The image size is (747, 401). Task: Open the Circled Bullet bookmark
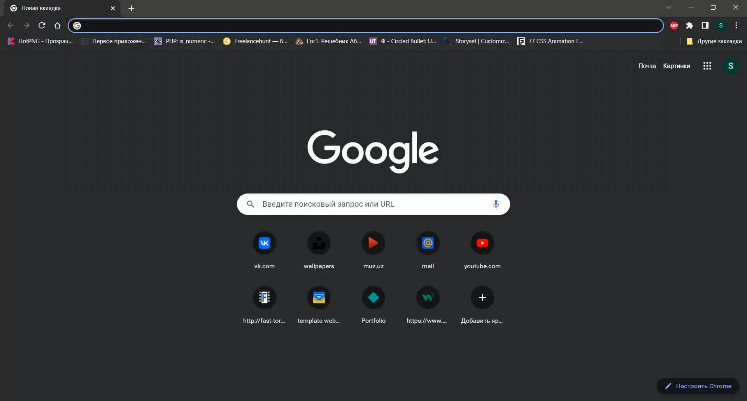click(403, 41)
